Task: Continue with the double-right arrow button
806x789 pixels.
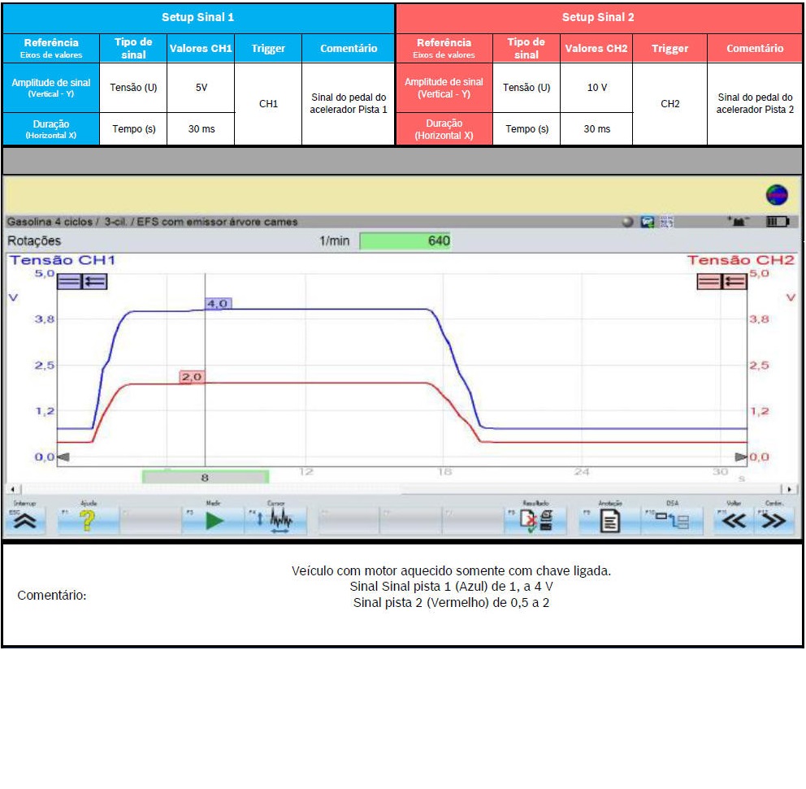Action: coord(774,522)
